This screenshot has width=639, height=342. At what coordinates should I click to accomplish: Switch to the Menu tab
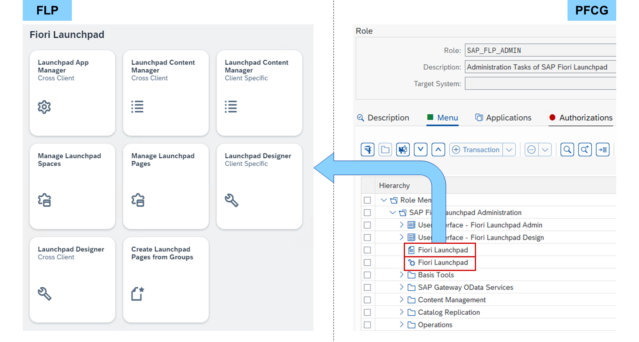point(443,118)
